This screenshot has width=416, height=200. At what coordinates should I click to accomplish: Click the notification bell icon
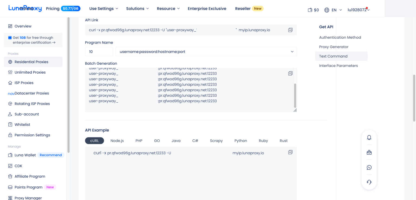(369, 137)
